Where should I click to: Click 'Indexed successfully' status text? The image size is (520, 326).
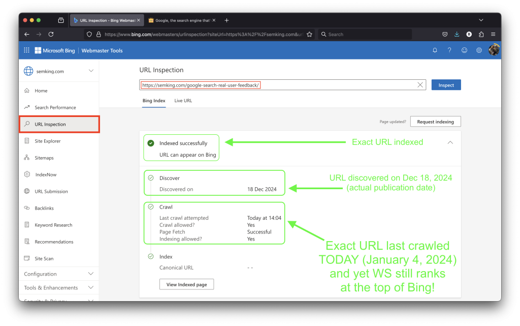183,143
